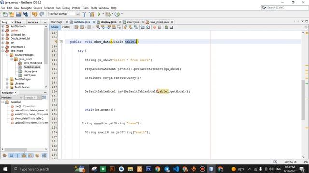
Task: Open the default config dropdown
Action: (64, 14)
